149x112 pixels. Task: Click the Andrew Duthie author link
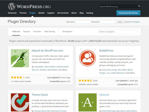63,67
